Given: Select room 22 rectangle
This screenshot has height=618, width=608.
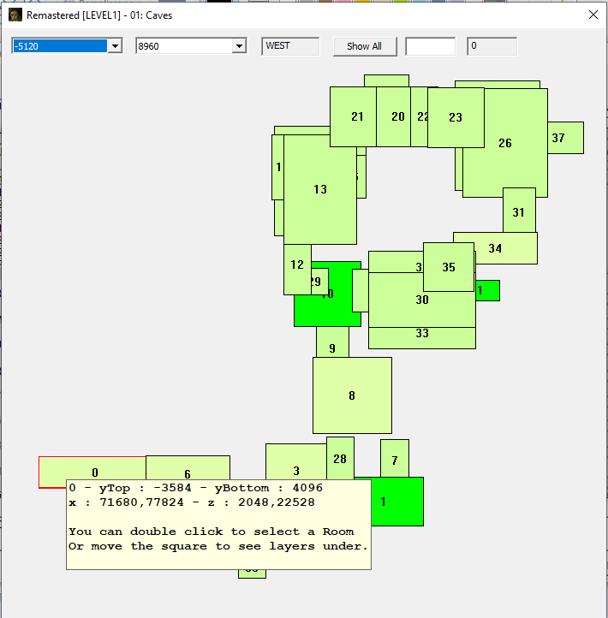Looking at the screenshot, I should (419, 116).
